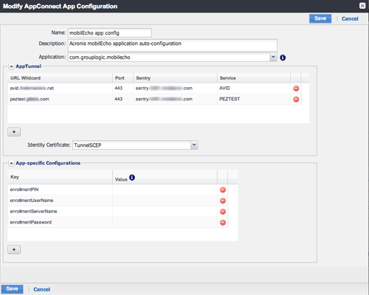The image size is (369, 295).
Task: Add a new AppTunnel row
Action: pos(14,132)
